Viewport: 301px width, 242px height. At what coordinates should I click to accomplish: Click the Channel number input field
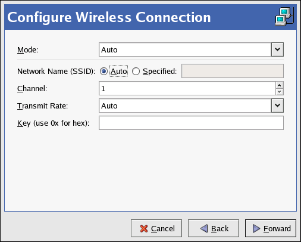coord(187,88)
